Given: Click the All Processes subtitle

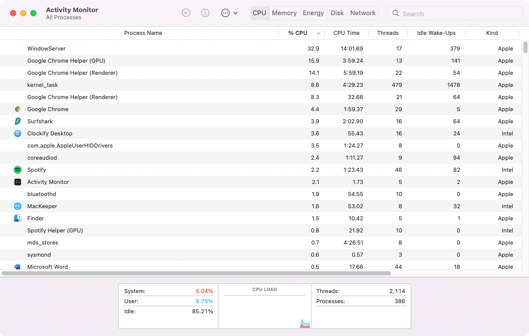Looking at the screenshot, I should click(x=64, y=17).
